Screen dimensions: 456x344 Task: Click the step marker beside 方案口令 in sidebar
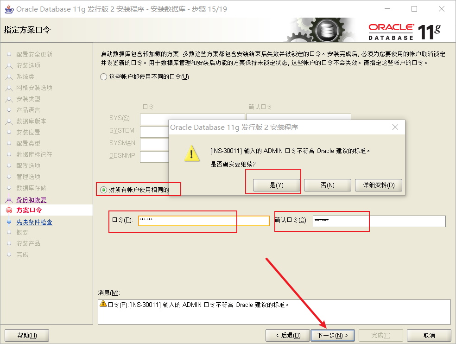pos(10,209)
